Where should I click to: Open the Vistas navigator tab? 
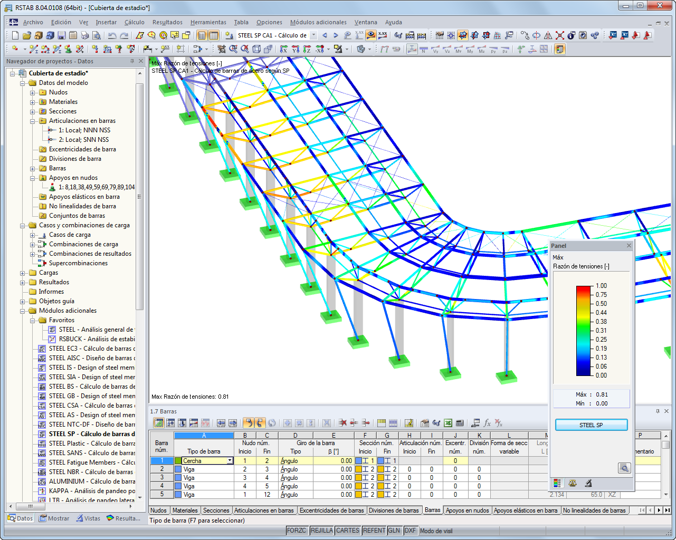pyautogui.click(x=88, y=518)
